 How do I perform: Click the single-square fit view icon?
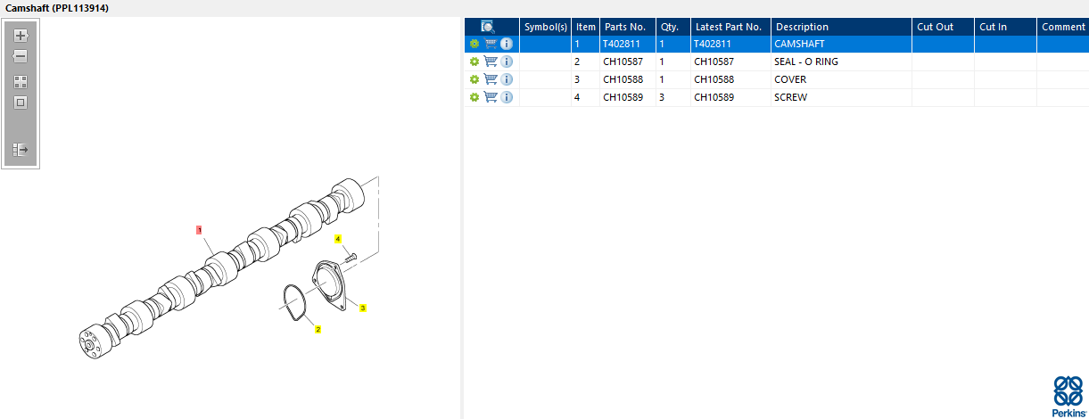point(21,102)
